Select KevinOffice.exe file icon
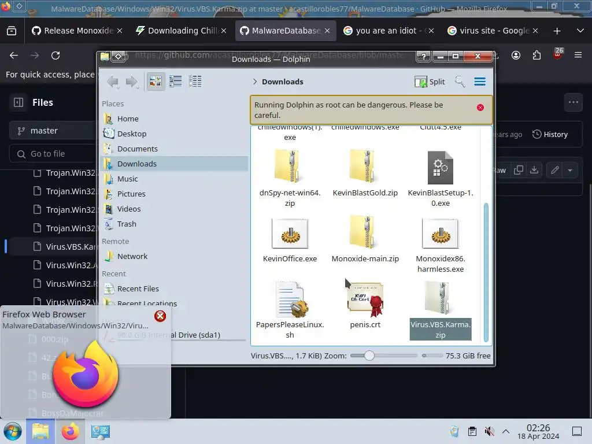This screenshot has height=444, width=592. click(x=290, y=234)
